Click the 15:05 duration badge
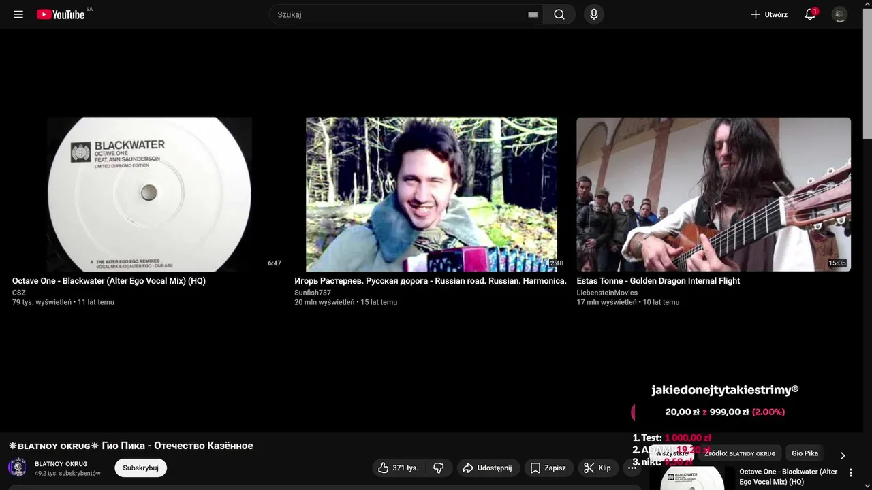This screenshot has height=490, width=872. click(837, 263)
